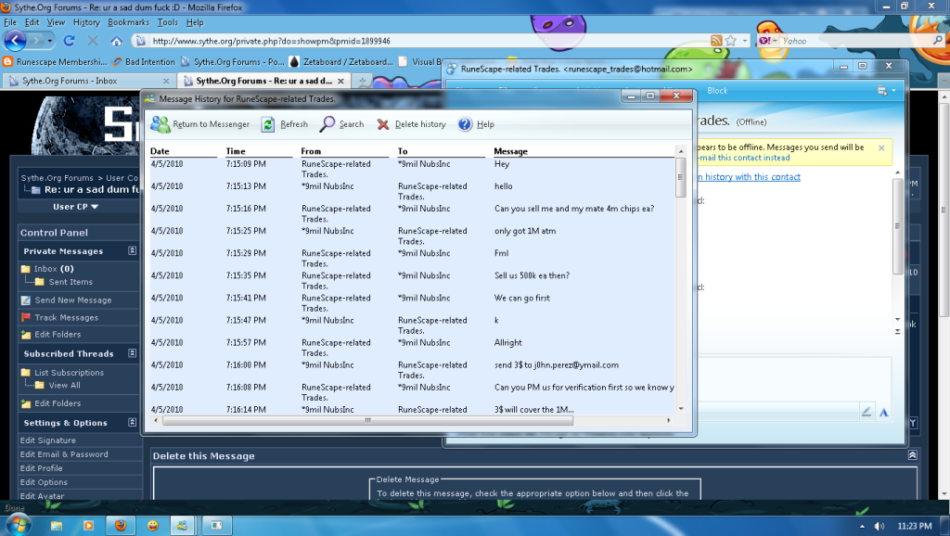Viewport: 950px width, 536px height.
Task: Collapse the Delete this Message panel
Action: 913,455
